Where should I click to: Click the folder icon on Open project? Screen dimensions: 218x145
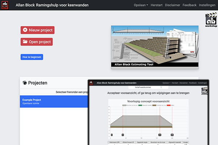25,42
